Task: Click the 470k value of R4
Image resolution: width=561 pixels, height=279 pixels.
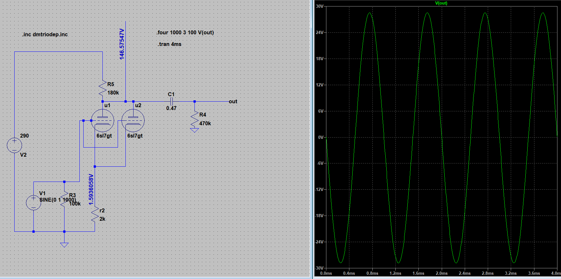Action: [x=205, y=124]
